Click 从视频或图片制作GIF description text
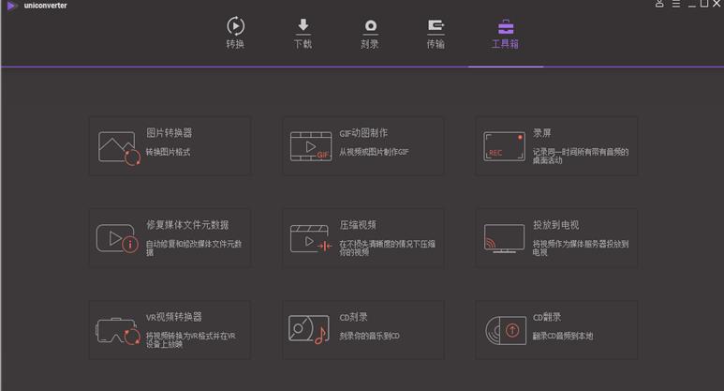The image size is (724, 391). (x=374, y=152)
